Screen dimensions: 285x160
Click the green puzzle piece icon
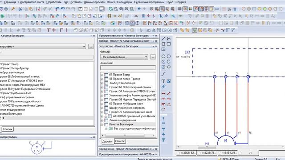[2, 16]
